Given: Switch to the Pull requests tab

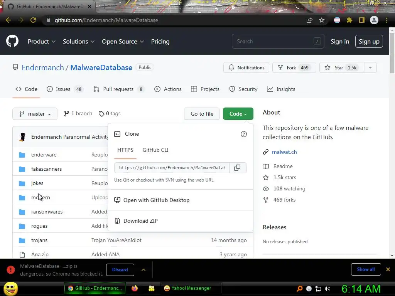Looking at the screenshot, I should click(x=118, y=89).
